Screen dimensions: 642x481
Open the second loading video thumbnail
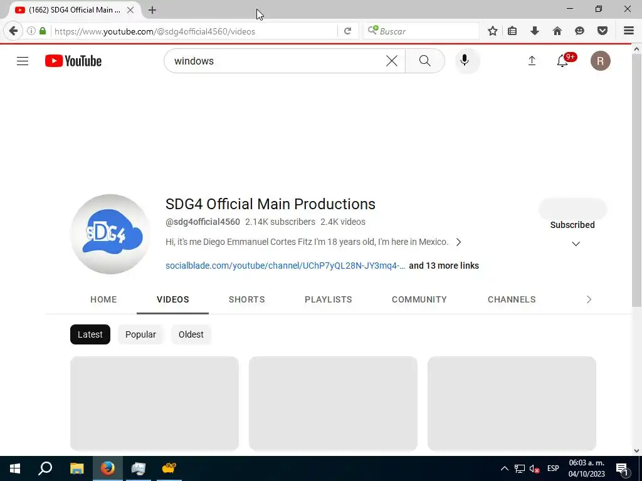[x=334, y=403]
